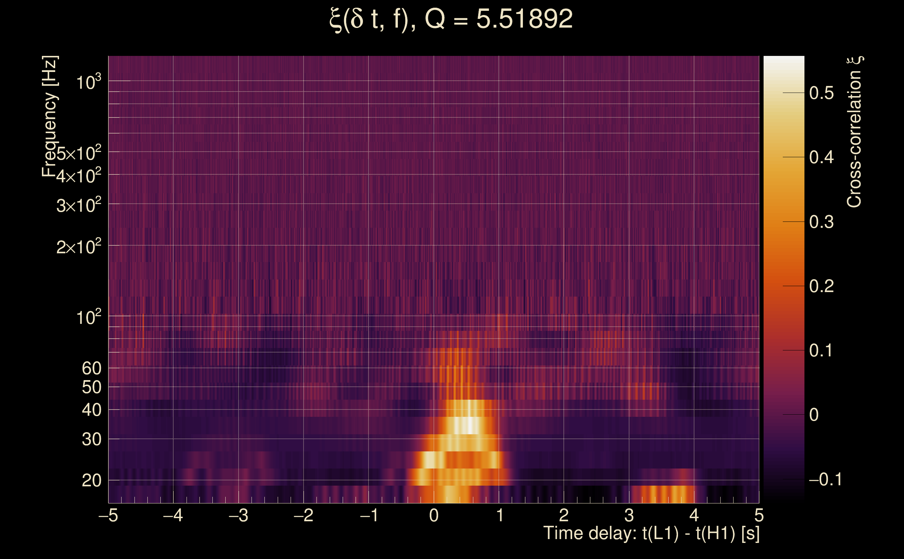Click the x-axis tick label 3
The height and width of the screenshot is (559, 904).
coord(629,516)
